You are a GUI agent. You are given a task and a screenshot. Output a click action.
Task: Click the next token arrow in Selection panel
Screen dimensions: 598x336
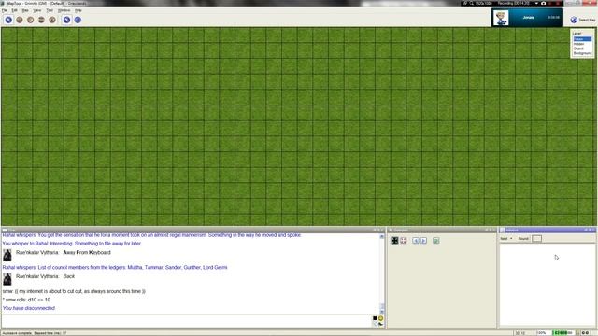pos(423,241)
